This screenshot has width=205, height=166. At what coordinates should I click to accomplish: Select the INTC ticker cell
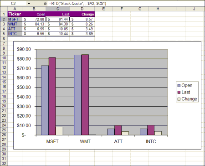click(15, 34)
